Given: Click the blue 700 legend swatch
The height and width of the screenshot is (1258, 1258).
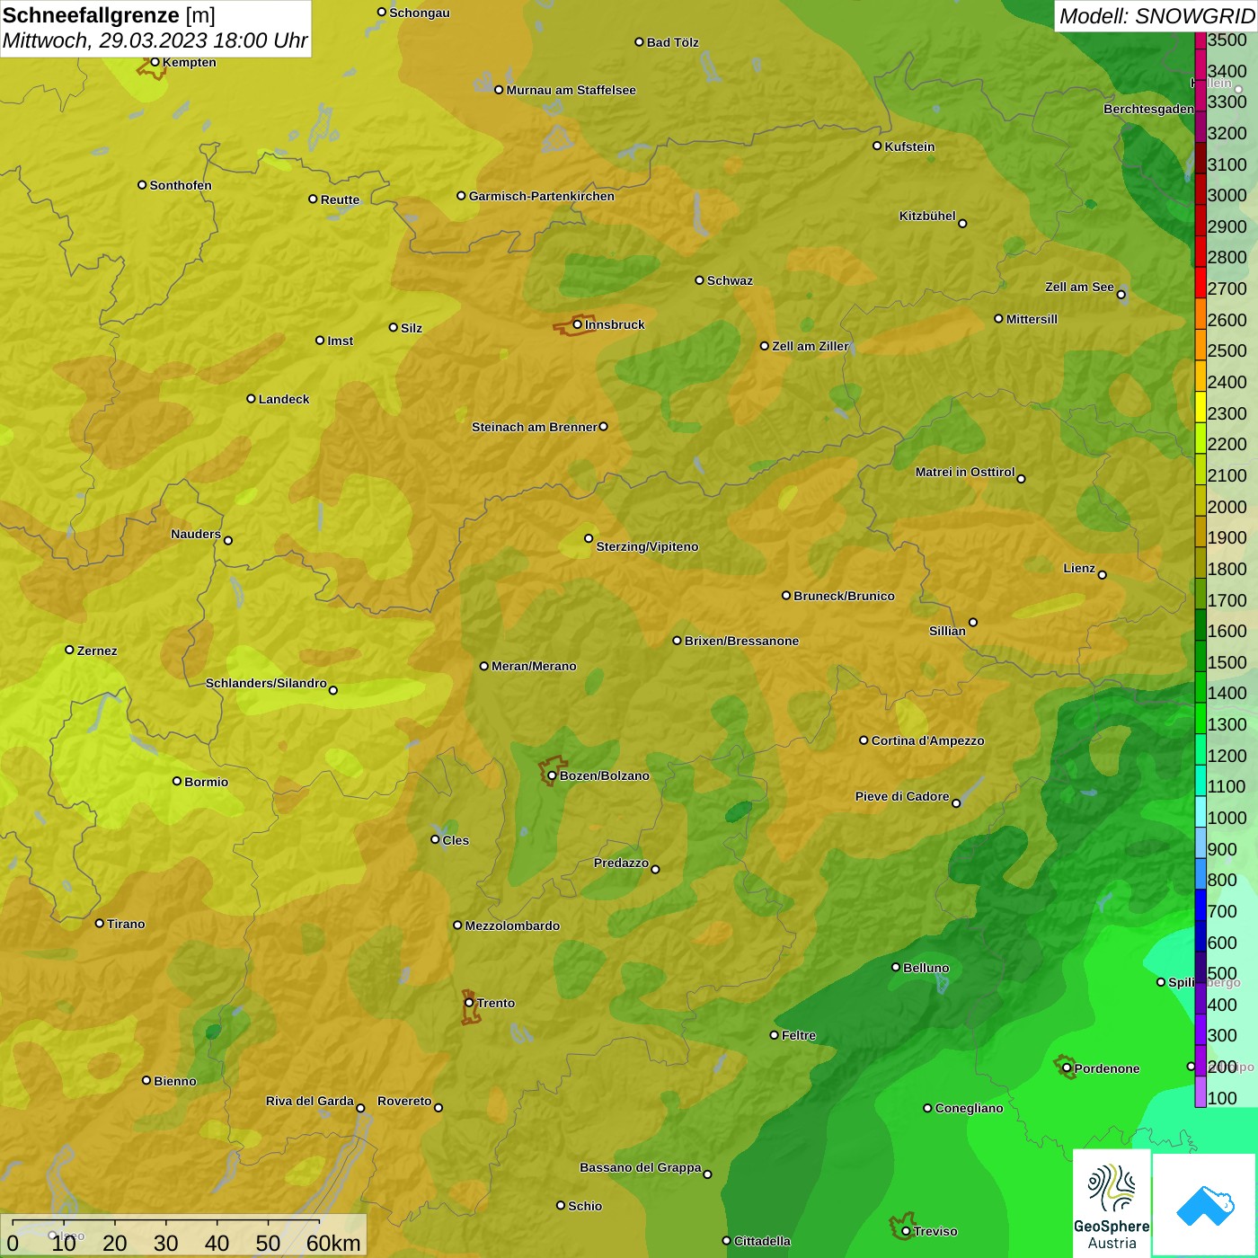Looking at the screenshot, I should (x=1200, y=904).
